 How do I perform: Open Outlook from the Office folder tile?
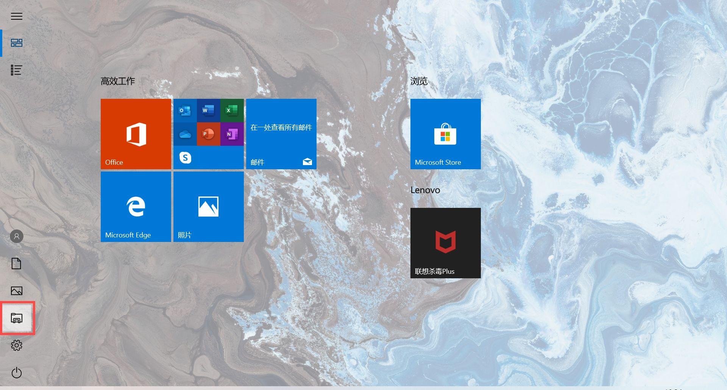coord(185,111)
